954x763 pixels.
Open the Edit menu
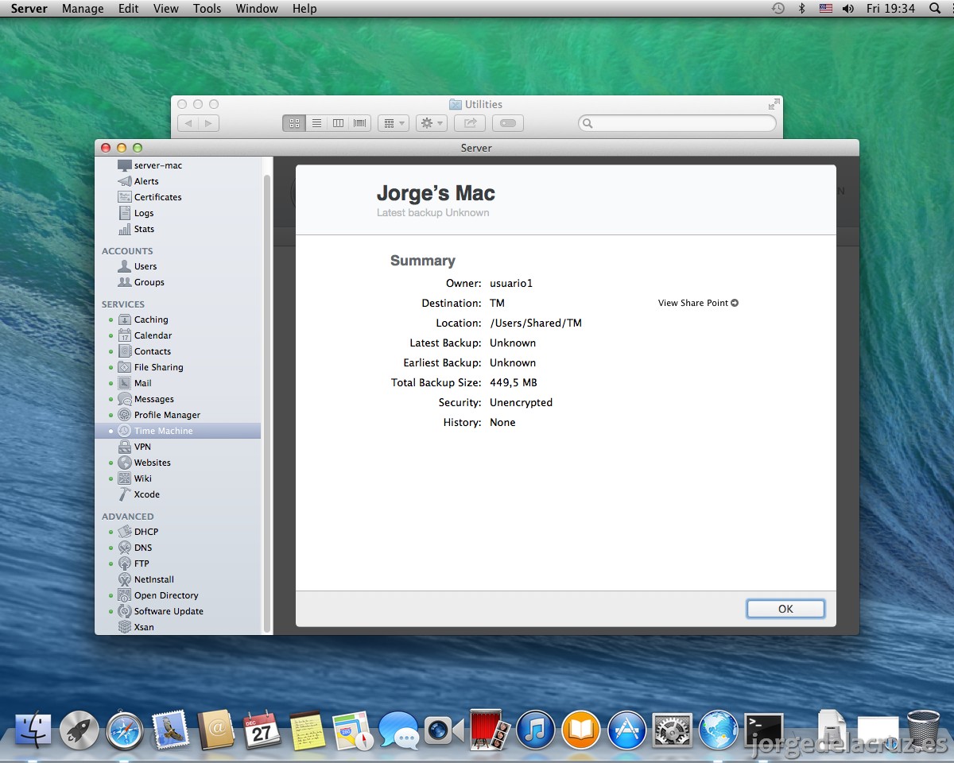coord(129,9)
